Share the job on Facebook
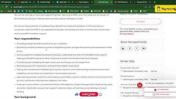 point(130,48)
